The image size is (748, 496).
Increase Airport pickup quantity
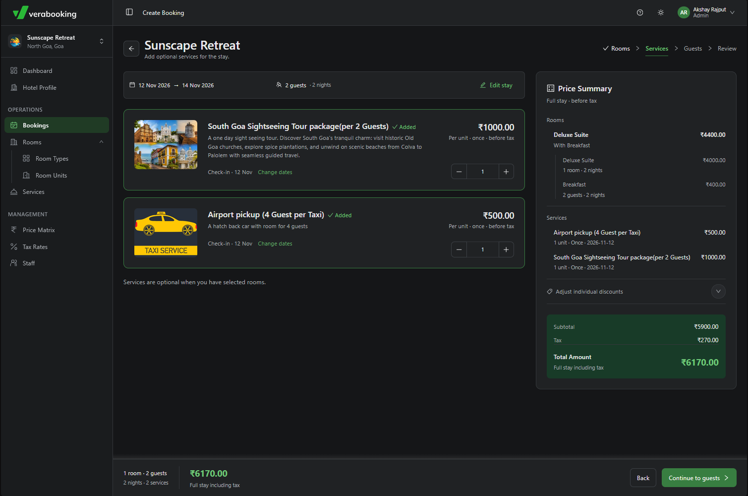[506, 249]
